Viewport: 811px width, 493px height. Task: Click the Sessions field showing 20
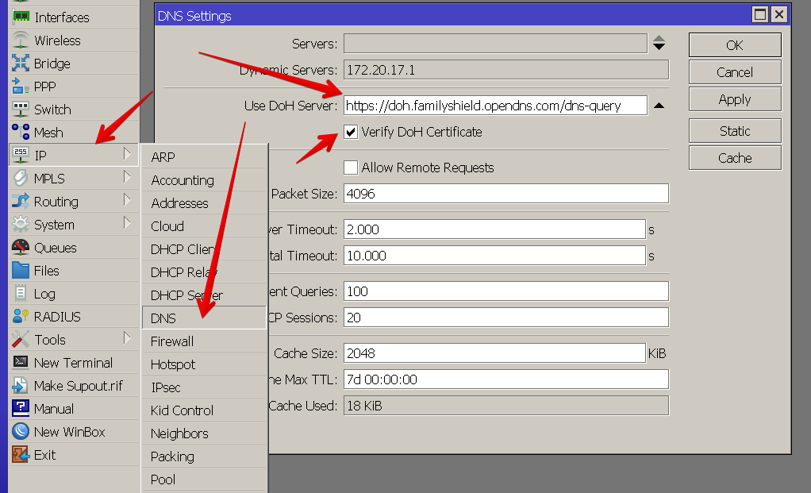pyautogui.click(x=506, y=317)
